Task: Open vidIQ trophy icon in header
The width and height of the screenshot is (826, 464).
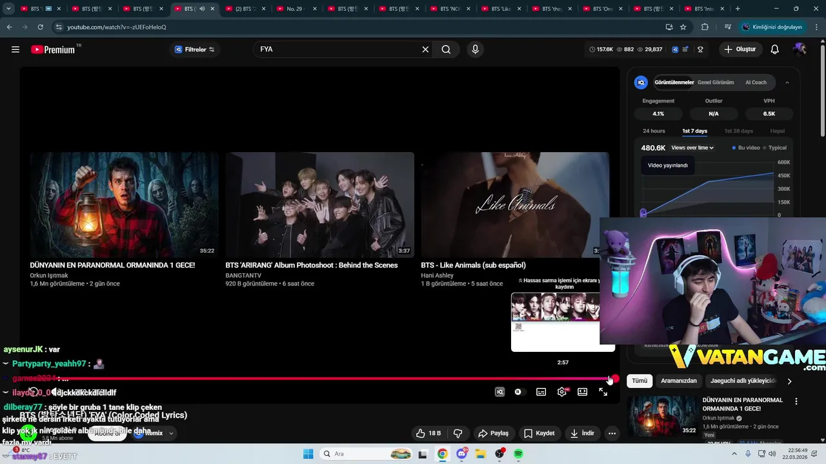Action: (x=700, y=50)
